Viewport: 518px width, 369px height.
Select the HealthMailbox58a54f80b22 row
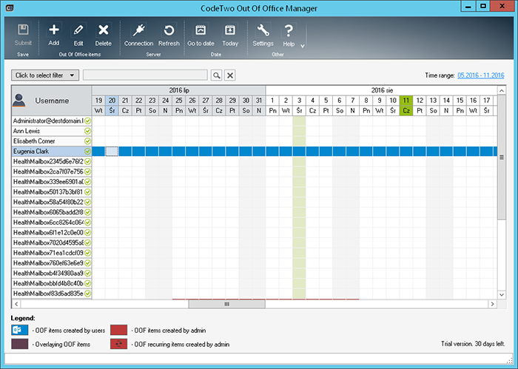52,202
